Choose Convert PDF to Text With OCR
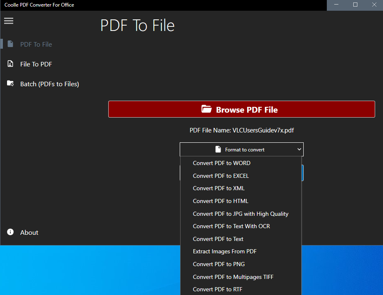This screenshot has width=383, height=295. (x=241, y=226)
